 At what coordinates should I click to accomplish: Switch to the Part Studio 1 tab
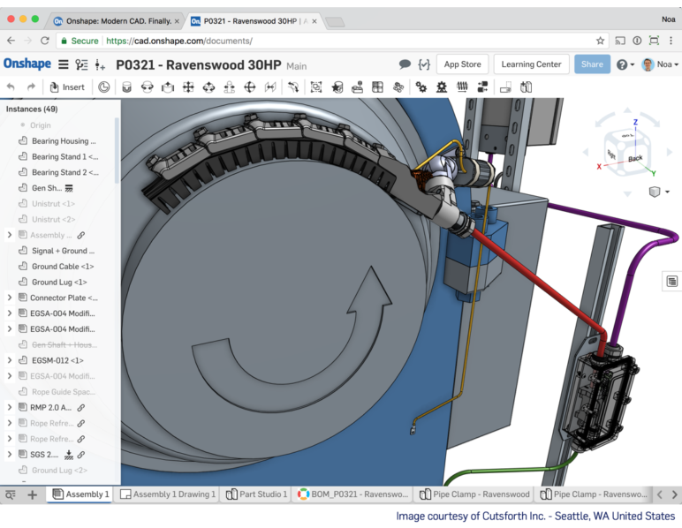tap(256, 494)
